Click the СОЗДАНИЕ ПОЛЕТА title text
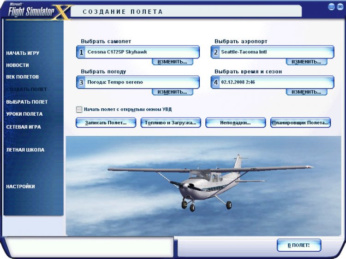Viewport: 346px width, 259px height. [123, 12]
